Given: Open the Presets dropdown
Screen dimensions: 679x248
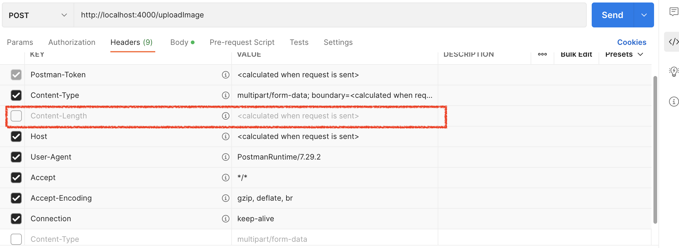Looking at the screenshot, I should (x=624, y=55).
